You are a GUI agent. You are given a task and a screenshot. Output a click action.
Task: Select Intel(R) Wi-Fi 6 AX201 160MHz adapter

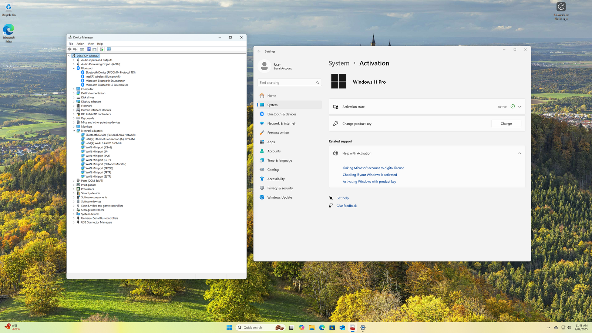coord(104,143)
